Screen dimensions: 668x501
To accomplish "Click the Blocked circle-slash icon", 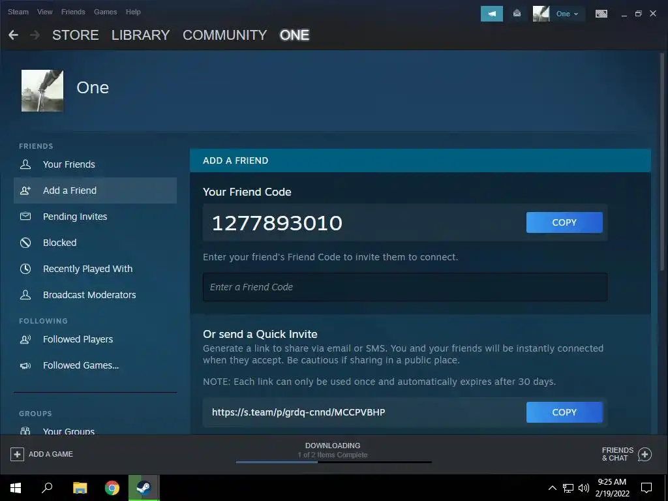I will 25,243.
